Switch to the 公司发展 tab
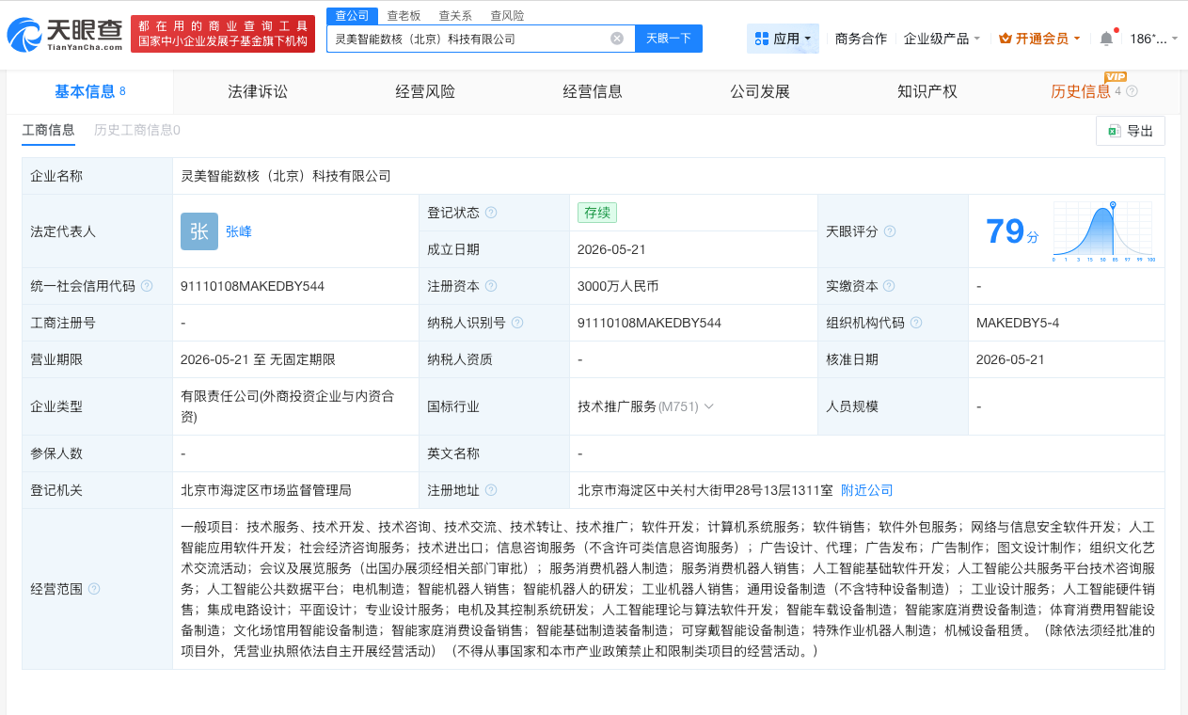Viewport: 1188px width, 715px height. pyautogui.click(x=760, y=91)
